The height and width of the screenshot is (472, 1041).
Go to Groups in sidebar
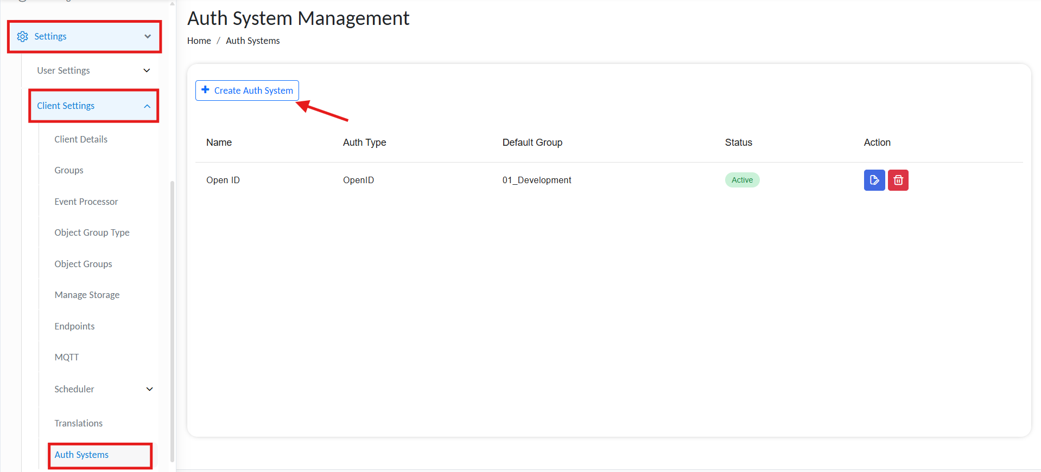pos(69,170)
